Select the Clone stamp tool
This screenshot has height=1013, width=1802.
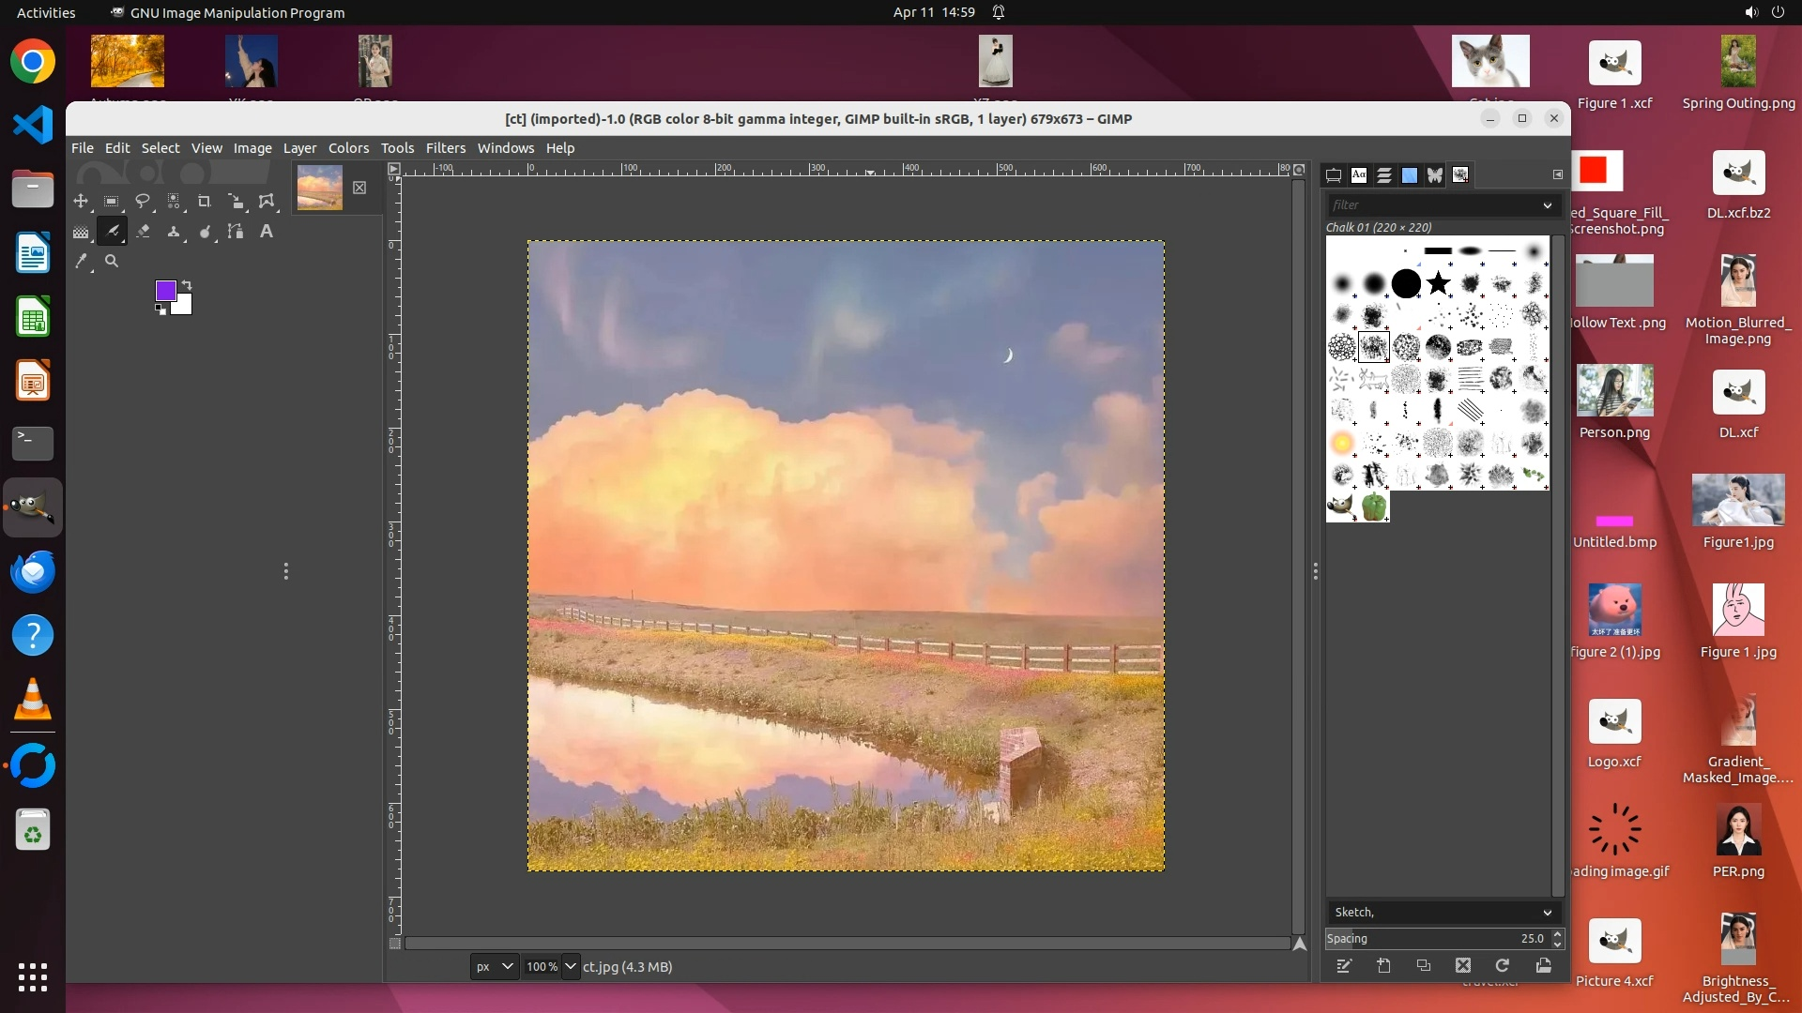coord(174,231)
